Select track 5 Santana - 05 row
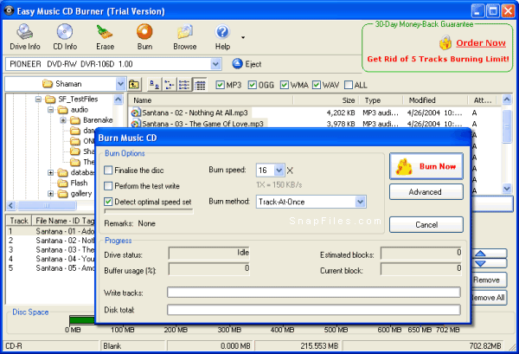Screen dimensions: 519x354 51,268
